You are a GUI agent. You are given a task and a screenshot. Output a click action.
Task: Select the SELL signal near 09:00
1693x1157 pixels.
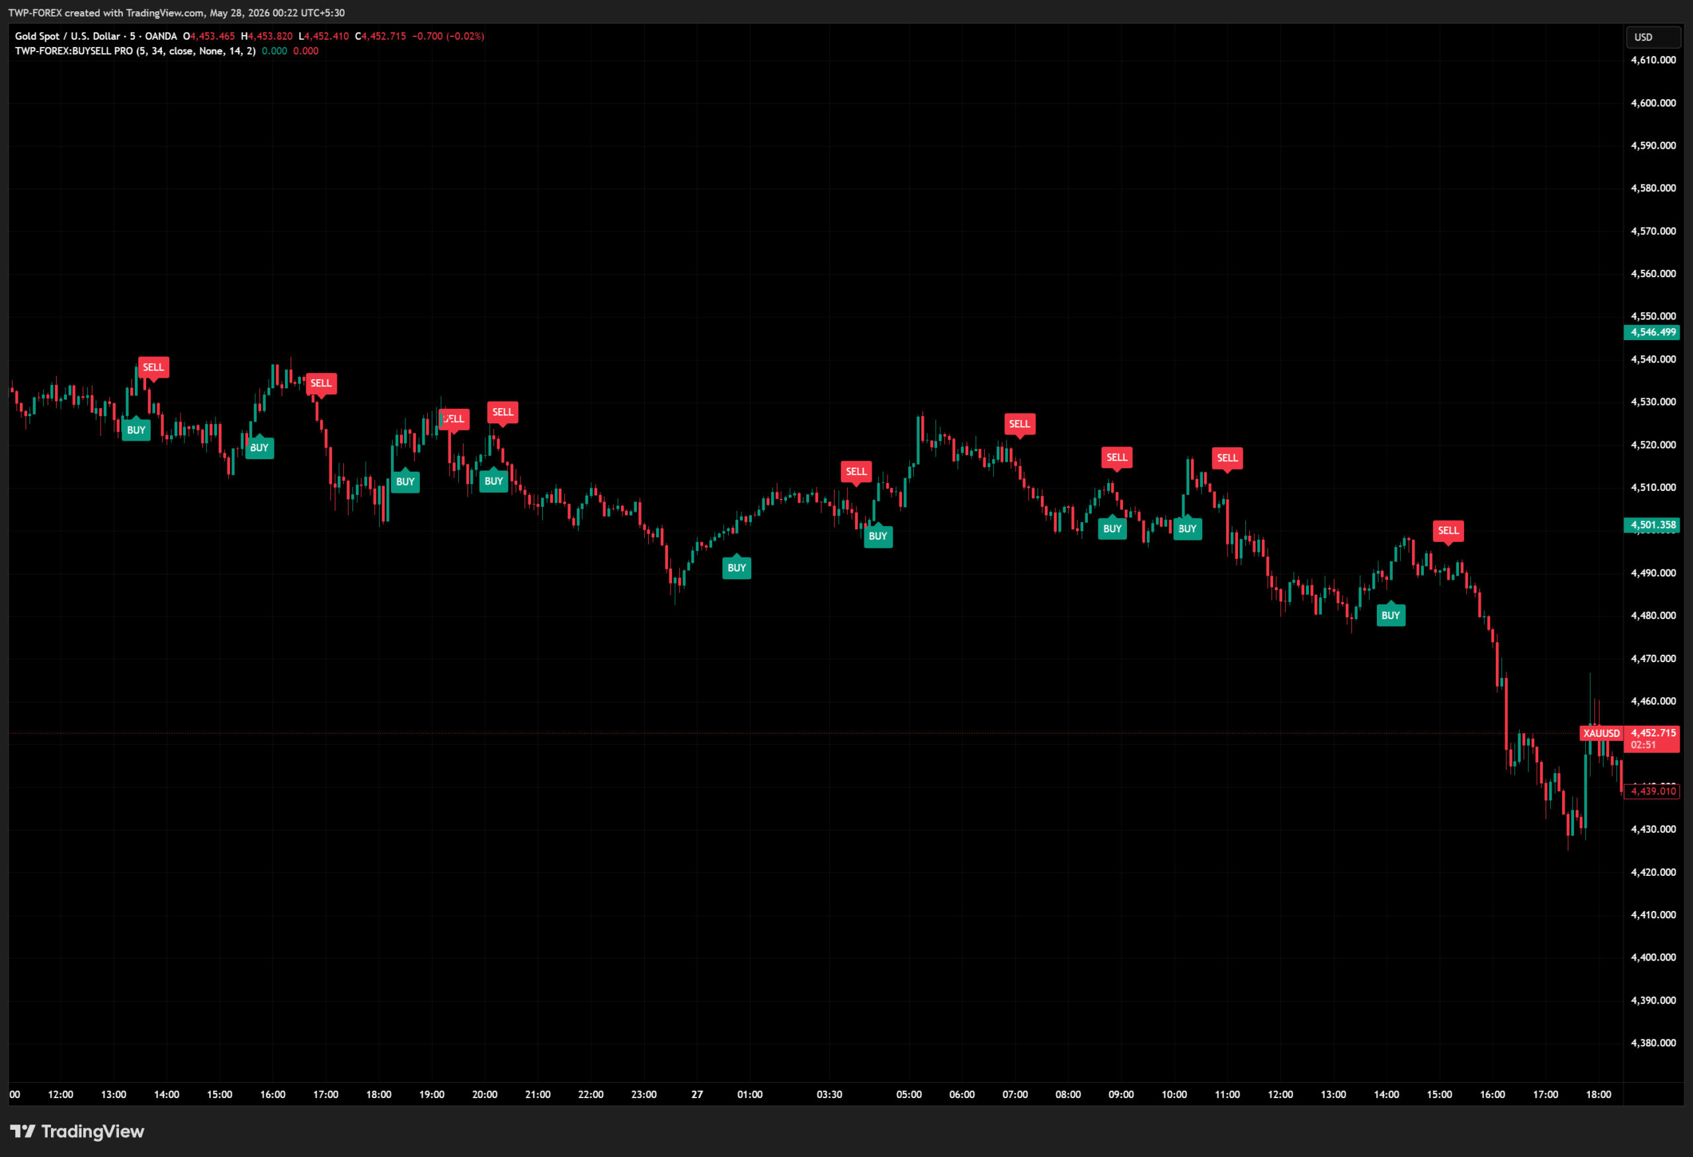[x=1117, y=458]
